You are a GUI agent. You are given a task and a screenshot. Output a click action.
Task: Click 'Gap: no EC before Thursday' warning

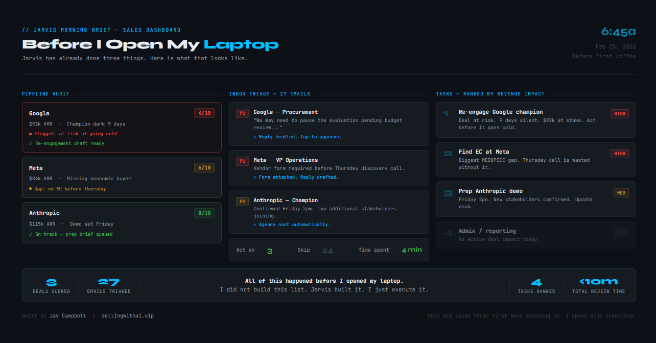tap(67, 189)
